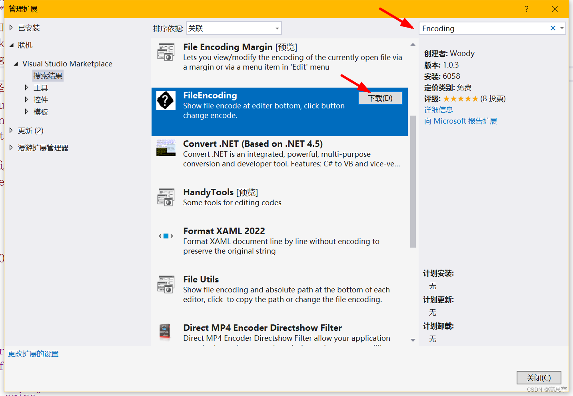Expand the 更新 (2) node

pyautogui.click(x=11, y=130)
